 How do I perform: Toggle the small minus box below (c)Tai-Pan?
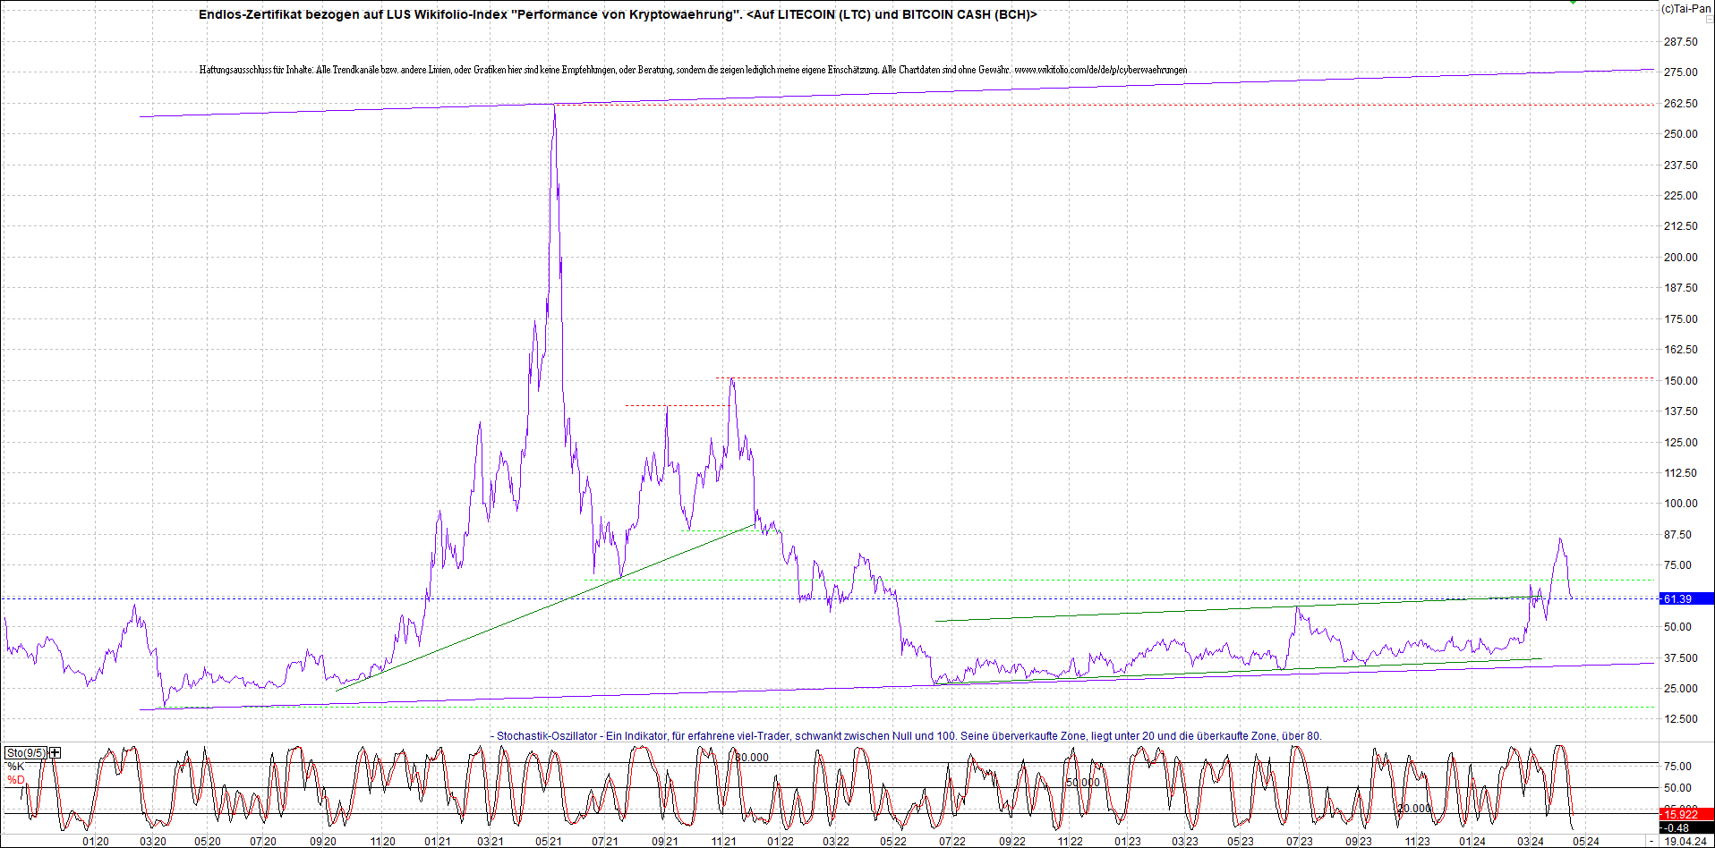1708,19
